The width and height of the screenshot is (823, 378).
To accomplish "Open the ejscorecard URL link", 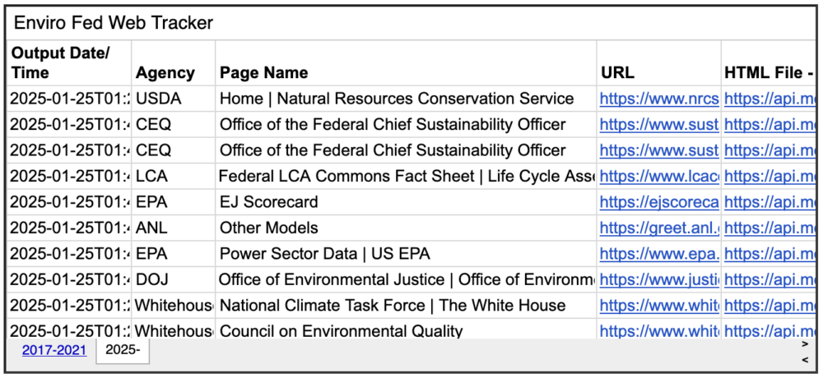I will pyautogui.click(x=658, y=202).
